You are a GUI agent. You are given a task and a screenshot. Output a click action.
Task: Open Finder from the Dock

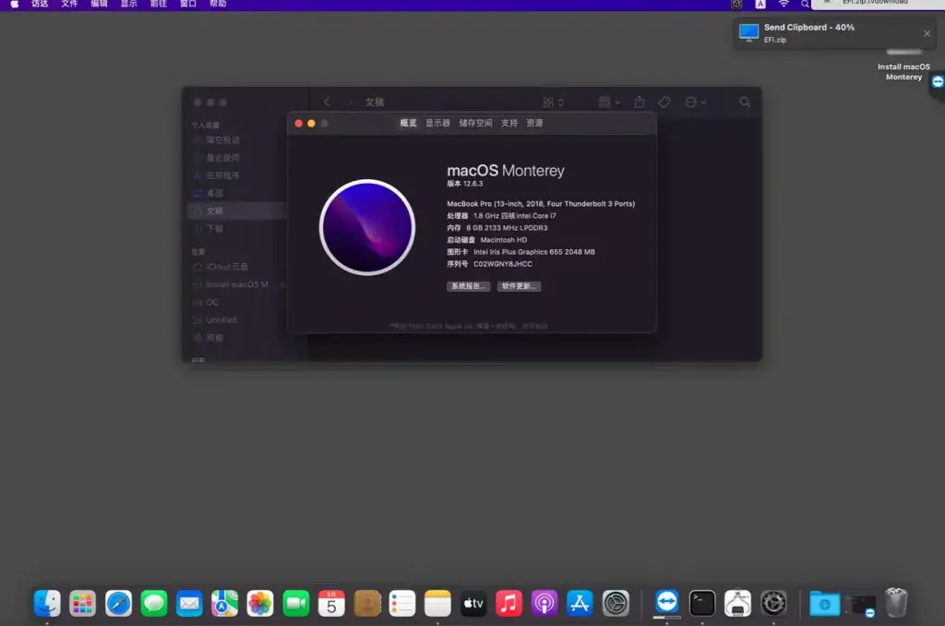pos(47,603)
